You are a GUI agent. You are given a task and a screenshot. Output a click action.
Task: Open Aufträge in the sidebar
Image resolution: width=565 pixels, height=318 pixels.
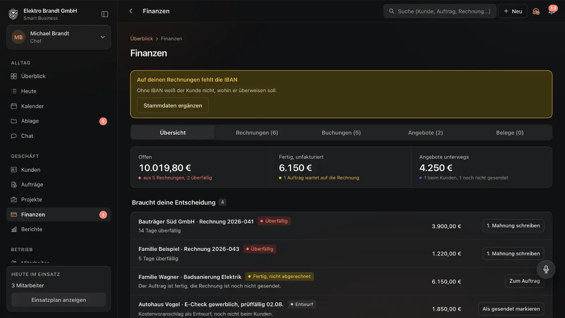click(59, 184)
